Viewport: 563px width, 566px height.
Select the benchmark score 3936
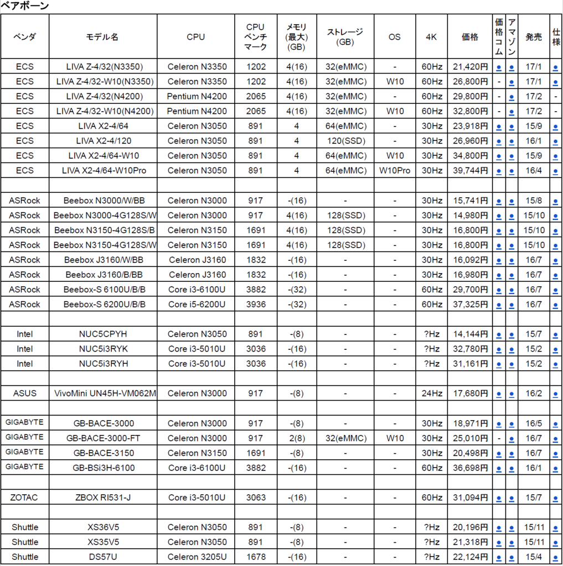pos(256,305)
